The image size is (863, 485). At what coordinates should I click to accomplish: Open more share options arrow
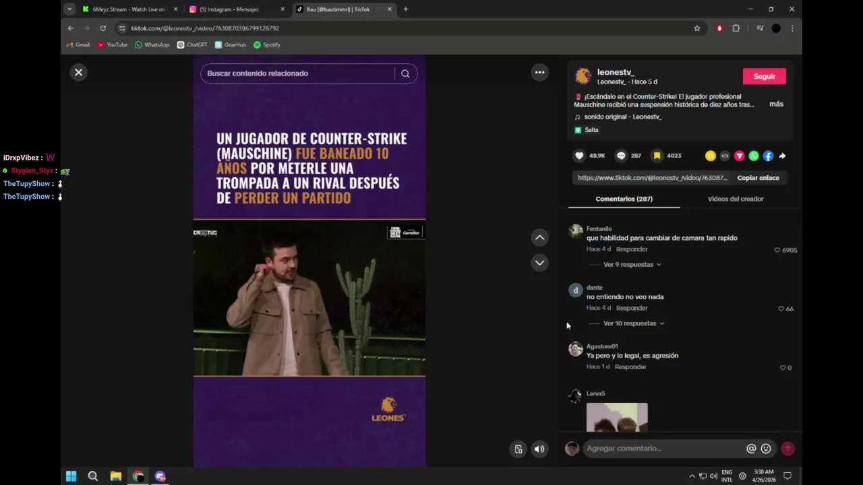(782, 156)
